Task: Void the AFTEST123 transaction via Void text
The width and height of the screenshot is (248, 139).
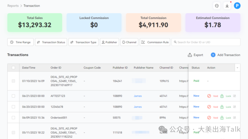Action: pos(216,96)
